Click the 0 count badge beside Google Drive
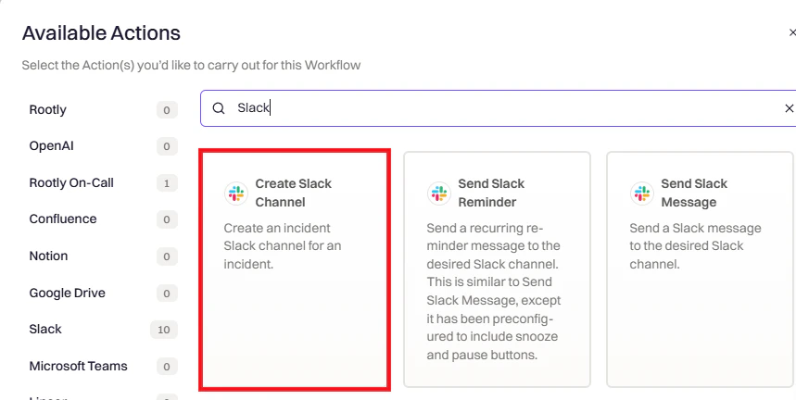 tap(167, 294)
